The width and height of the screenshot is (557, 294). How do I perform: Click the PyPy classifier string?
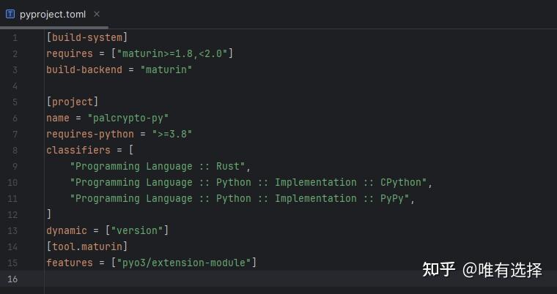[242, 198]
